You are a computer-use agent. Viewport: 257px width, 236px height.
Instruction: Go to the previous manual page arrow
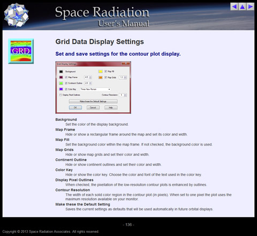(x=235, y=6)
